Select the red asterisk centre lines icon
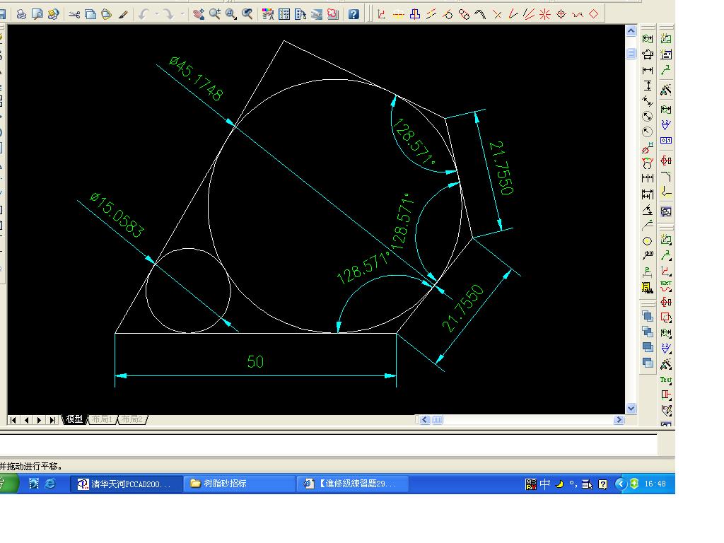724x543 pixels. (x=545, y=14)
